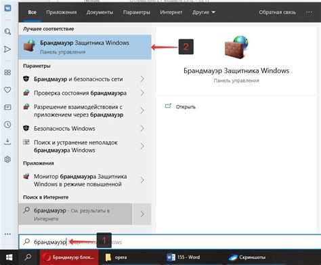Expand arrow for Монитор брандмауэра result
321x265 pixels.
[142, 180]
